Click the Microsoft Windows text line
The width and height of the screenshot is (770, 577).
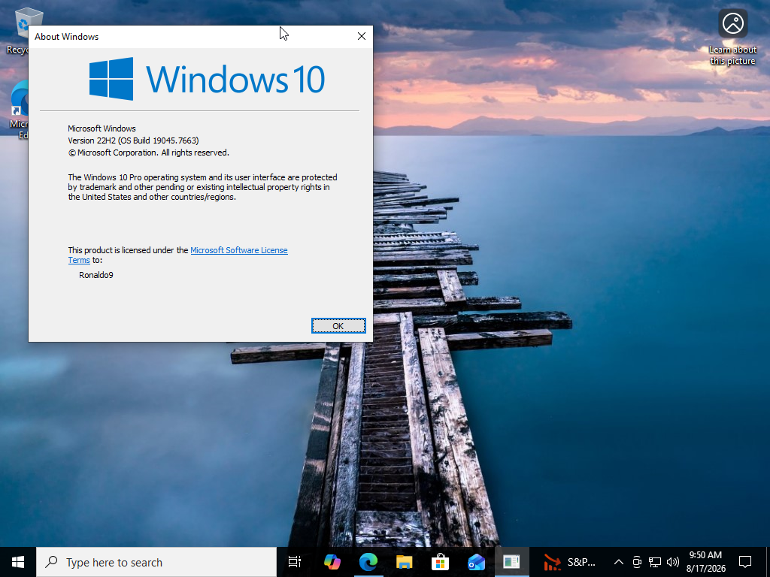102,128
